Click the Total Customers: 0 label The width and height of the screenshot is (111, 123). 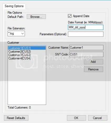click(19, 107)
